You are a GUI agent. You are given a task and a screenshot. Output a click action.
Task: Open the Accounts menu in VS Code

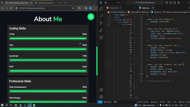tap(101, 90)
